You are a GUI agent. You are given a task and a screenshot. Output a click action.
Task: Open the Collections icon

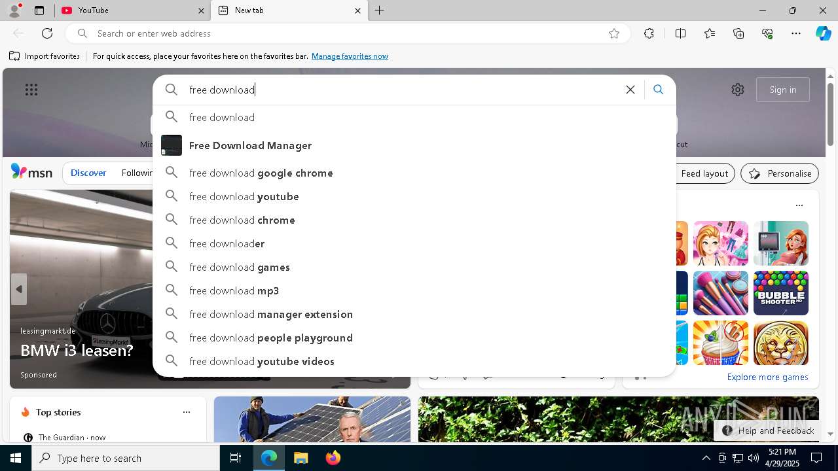[738, 33]
